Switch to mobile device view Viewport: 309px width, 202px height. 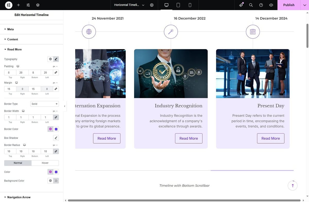[x=190, y=5]
